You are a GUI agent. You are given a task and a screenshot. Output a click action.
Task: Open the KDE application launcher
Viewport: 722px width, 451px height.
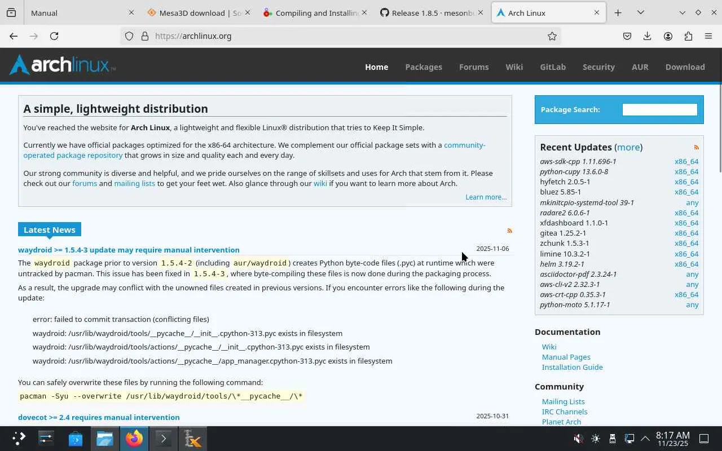19,438
